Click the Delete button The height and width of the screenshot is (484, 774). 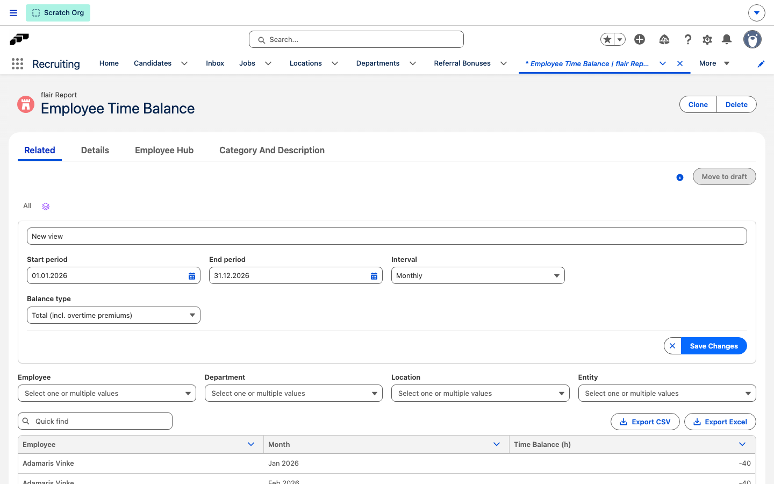tap(736, 104)
